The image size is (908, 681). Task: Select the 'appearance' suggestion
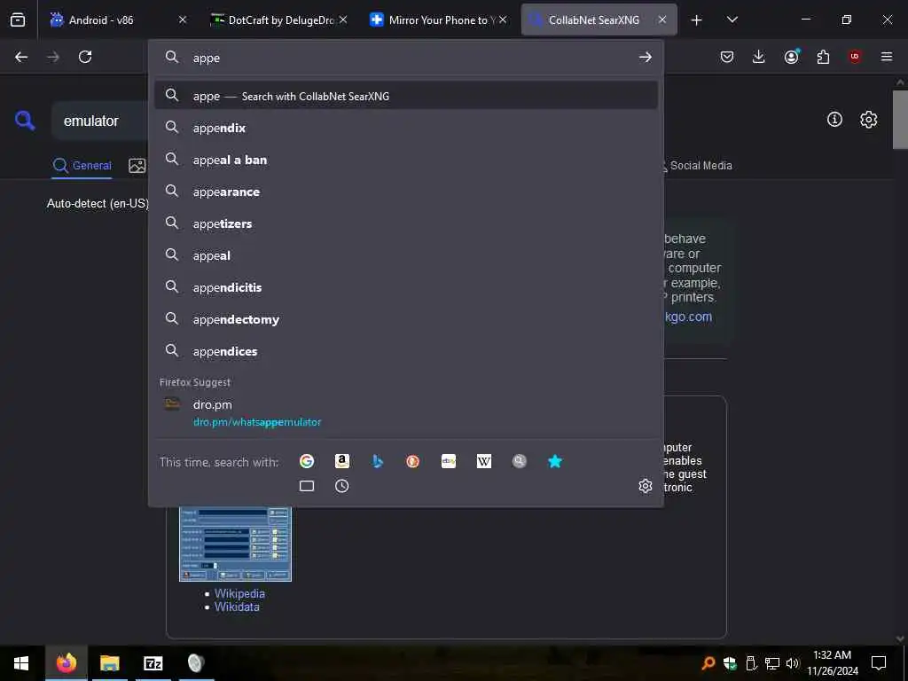coord(406,192)
